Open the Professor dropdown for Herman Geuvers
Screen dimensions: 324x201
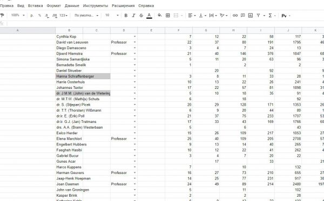tap(134, 173)
